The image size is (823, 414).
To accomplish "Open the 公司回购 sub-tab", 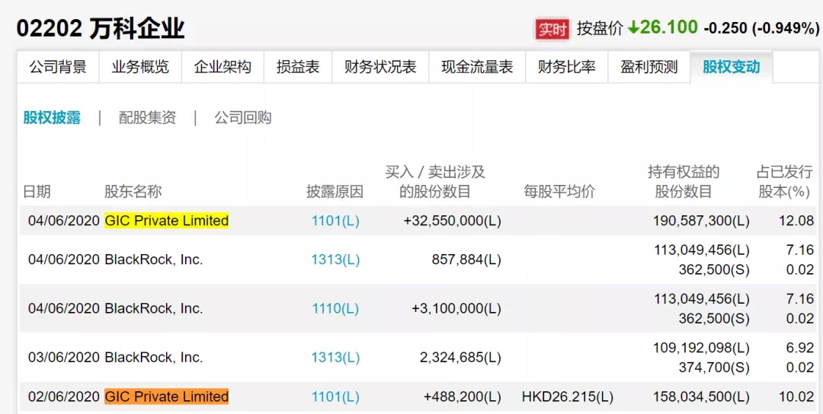I will (x=243, y=117).
